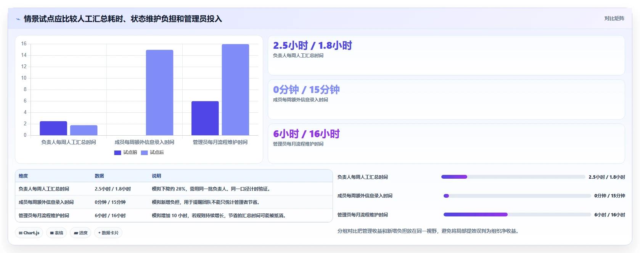The height and width of the screenshot is (253, 640).
Task: Select table cell 负责人每周人工汇总时间 in 维度 column
Action: (44, 189)
